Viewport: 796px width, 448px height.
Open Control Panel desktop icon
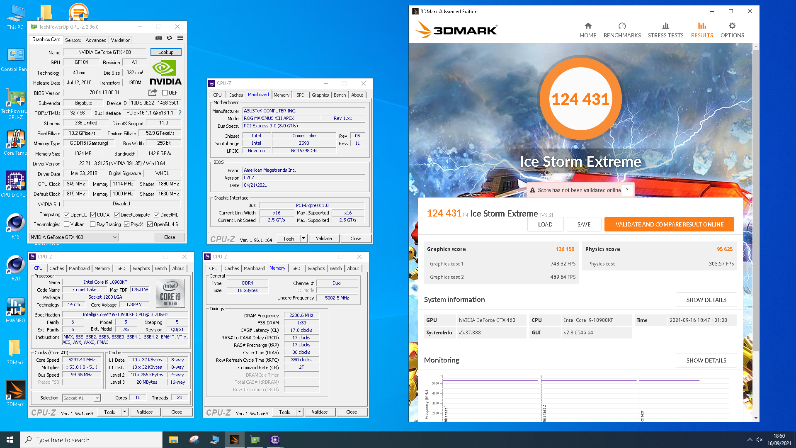tap(15, 60)
